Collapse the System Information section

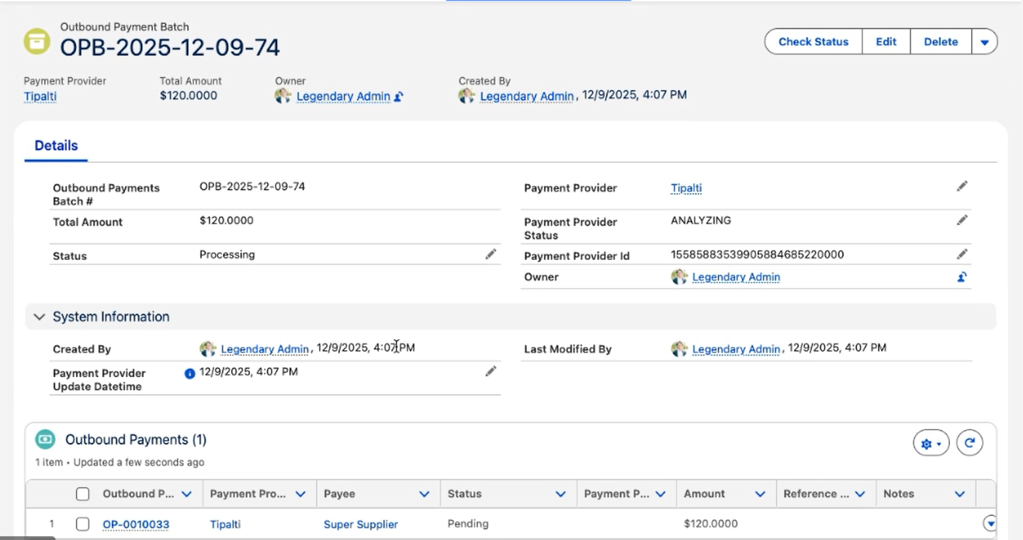(40, 317)
